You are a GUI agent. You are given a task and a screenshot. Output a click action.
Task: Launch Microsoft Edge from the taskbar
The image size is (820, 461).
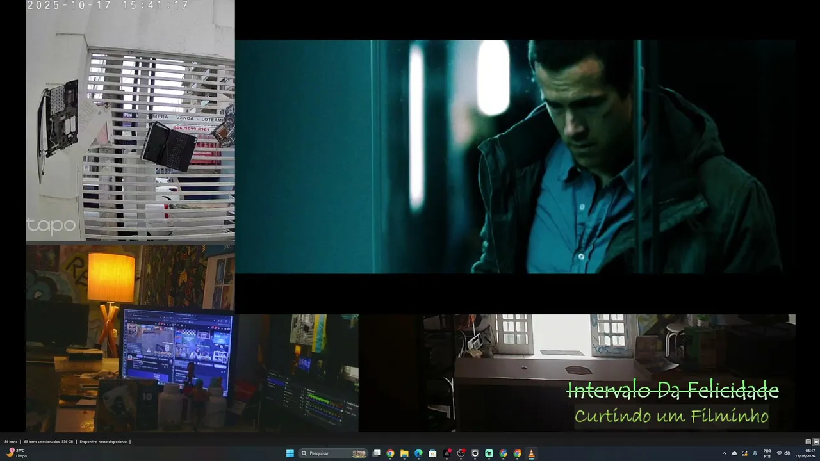pyautogui.click(x=418, y=453)
